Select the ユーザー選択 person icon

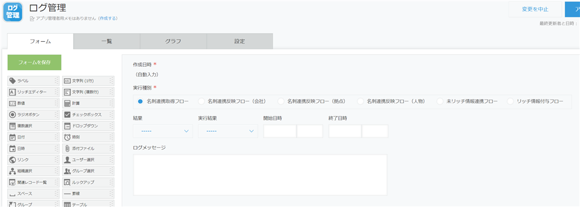pyautogui.click(x=67, y=159)
